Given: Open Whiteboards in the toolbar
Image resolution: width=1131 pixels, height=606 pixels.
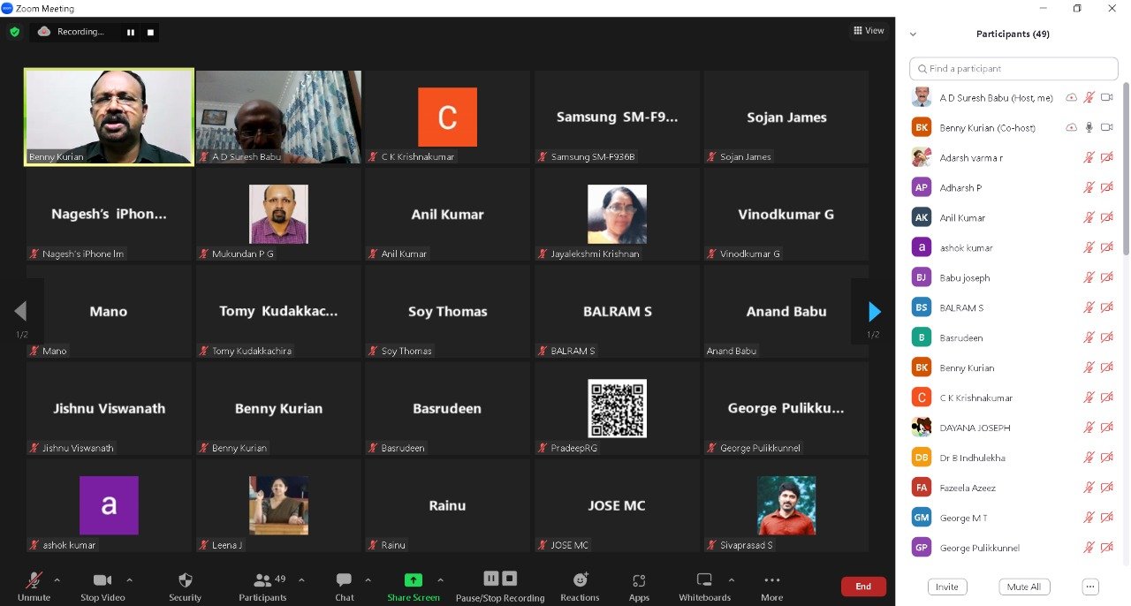Looking at the screenshot, I should (x=704, y=580).
